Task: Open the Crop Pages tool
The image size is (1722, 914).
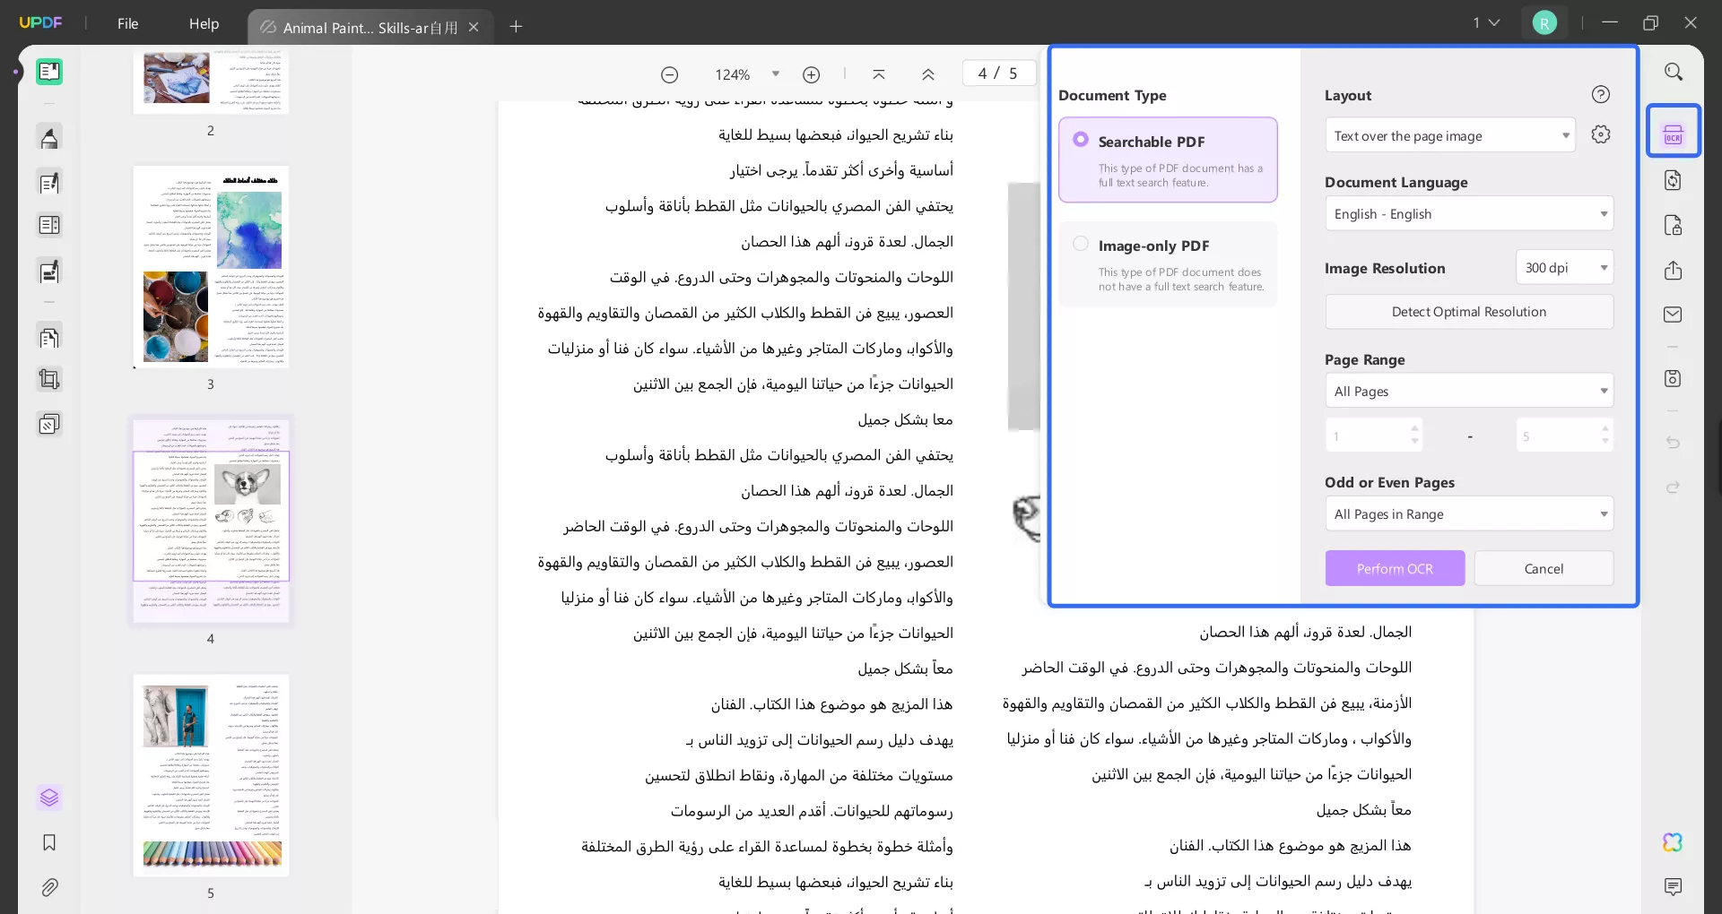Action: [x=49, y=379]
